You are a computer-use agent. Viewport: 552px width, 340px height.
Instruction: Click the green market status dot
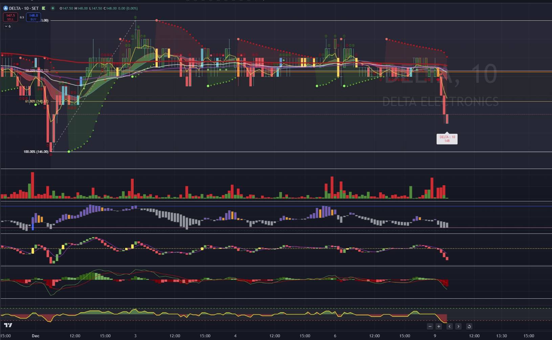pos(53,8)
